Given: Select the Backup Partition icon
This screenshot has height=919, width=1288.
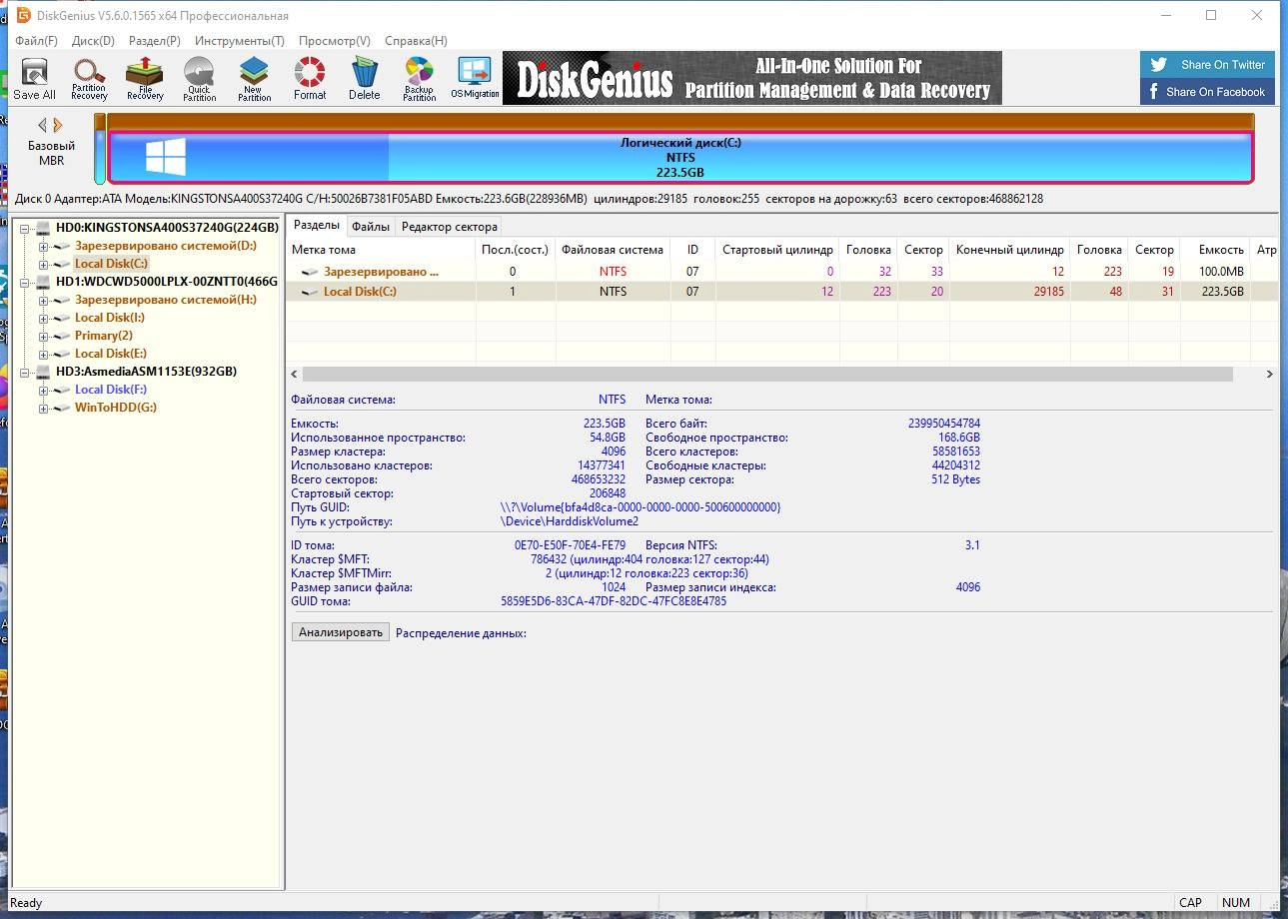Looking at the screenshot, I should click(419, 78).
